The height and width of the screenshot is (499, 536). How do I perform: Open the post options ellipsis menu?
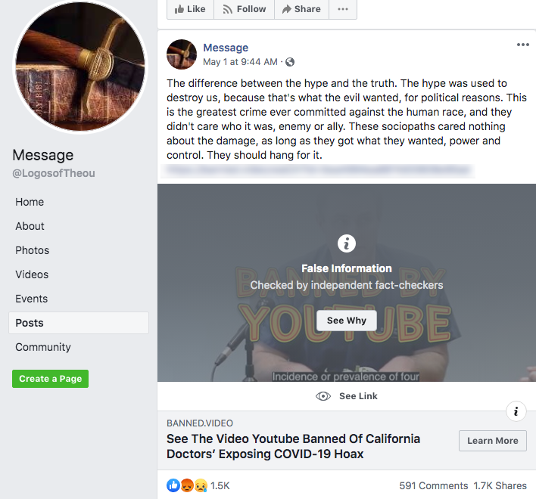[523, 45]
